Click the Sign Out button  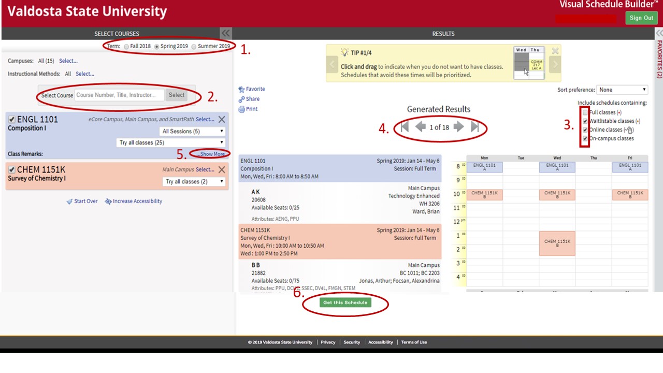[x=641, y=18]
